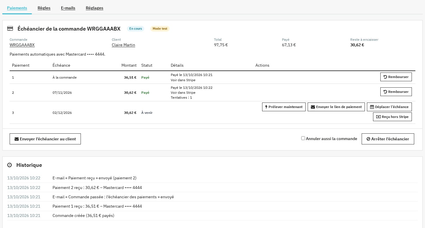Refund payment 2 due 07/11/2026
The image size is (425, 228).
[x=396, y=92]
